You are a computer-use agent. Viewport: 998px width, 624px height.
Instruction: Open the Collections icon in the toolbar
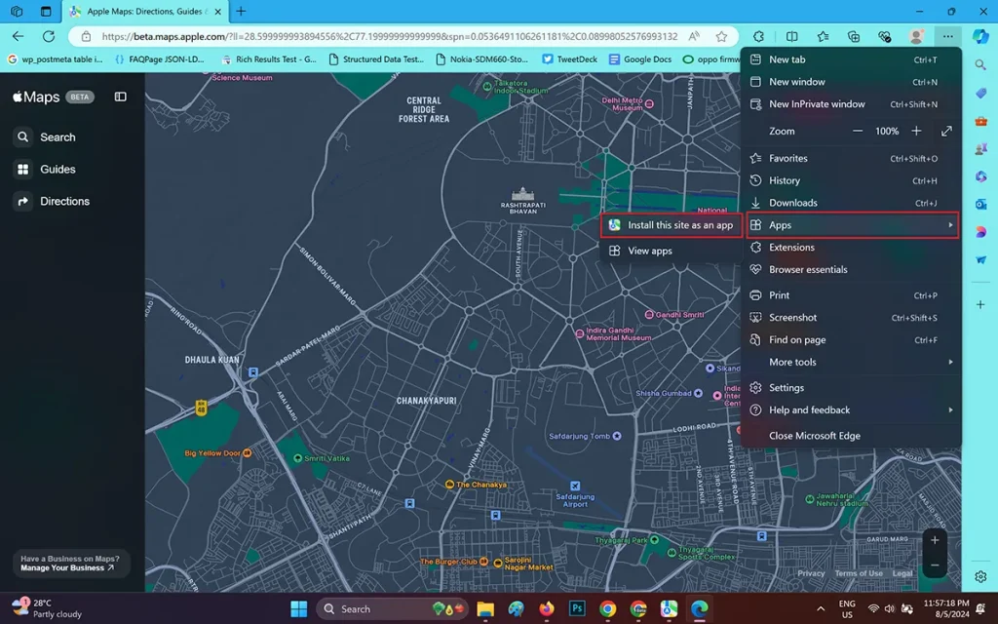(x=854, y=36)
